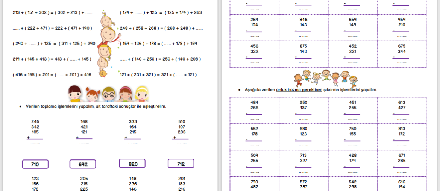Image resolution: width=440 pixels, height=191 pixels.
Task: Click the number 456 in subtraction grid
Action: [254, 46]
